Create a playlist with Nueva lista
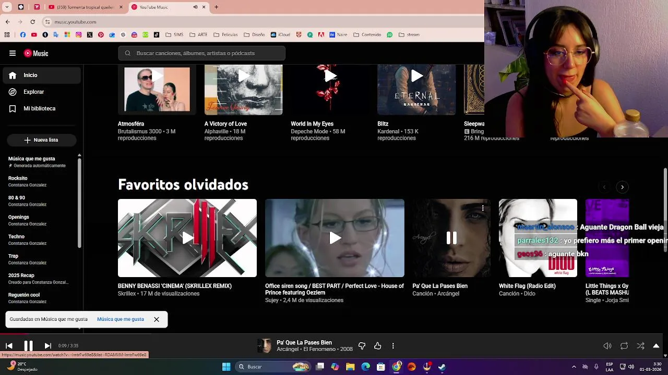 click(x=41, y=140)
